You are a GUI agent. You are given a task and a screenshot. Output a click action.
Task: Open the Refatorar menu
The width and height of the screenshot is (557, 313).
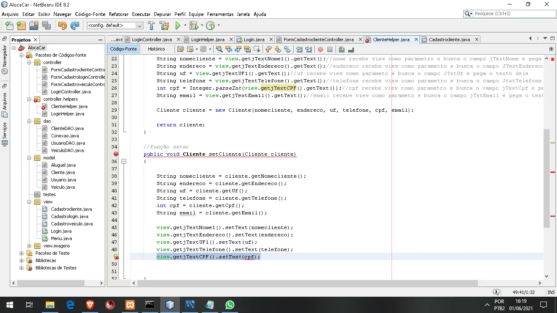pyautogui.click(x=119, y=14)
